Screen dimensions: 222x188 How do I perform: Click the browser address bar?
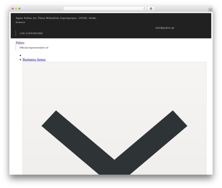pos(105,8)
